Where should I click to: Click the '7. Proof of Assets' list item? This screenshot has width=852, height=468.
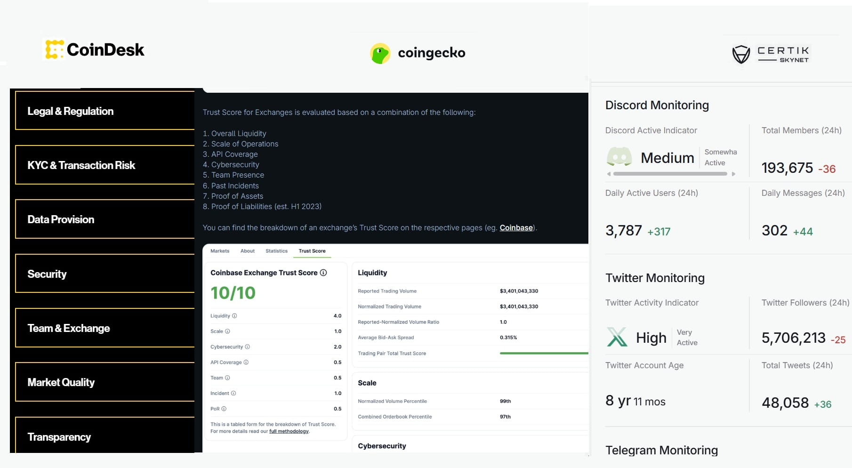(x=233, y=196)
